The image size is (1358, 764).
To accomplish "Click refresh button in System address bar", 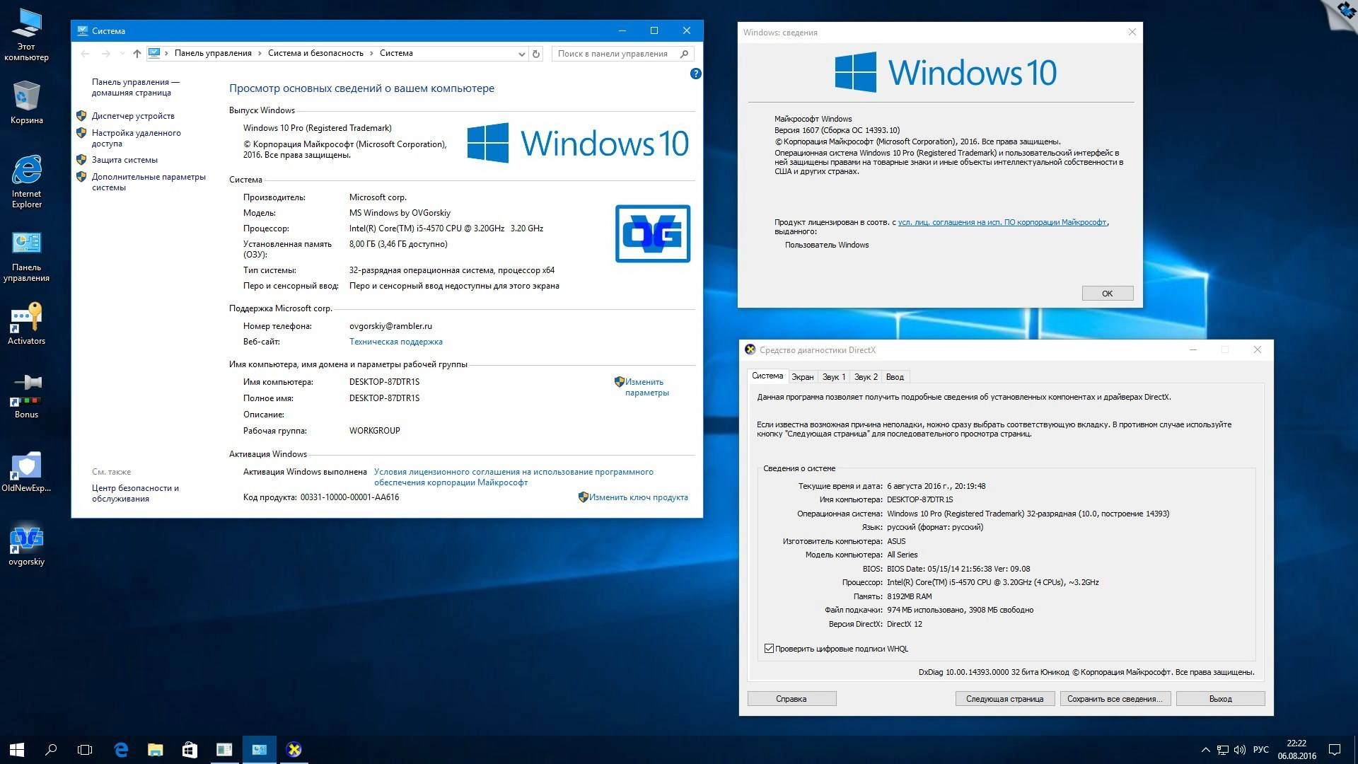I will [536, 54].
